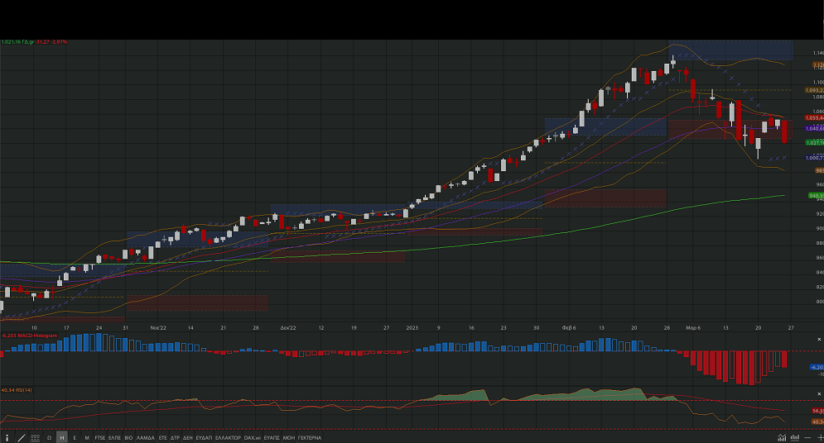Open the data table list icon
Viewport: 824px width, 443px height.
pyautogui.click(x=36, y=438)
